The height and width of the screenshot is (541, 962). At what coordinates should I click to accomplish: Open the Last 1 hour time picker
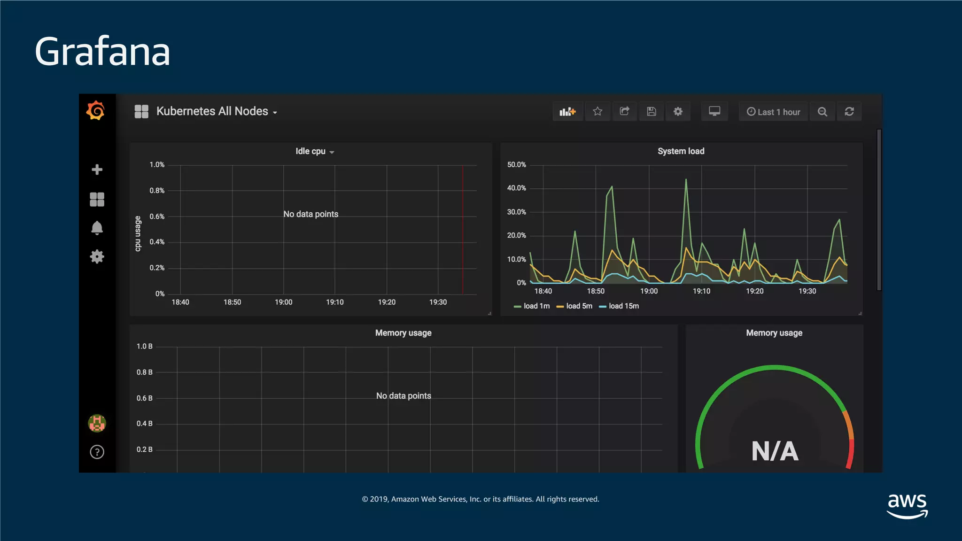pyautogui.click(x=774, y=112)
